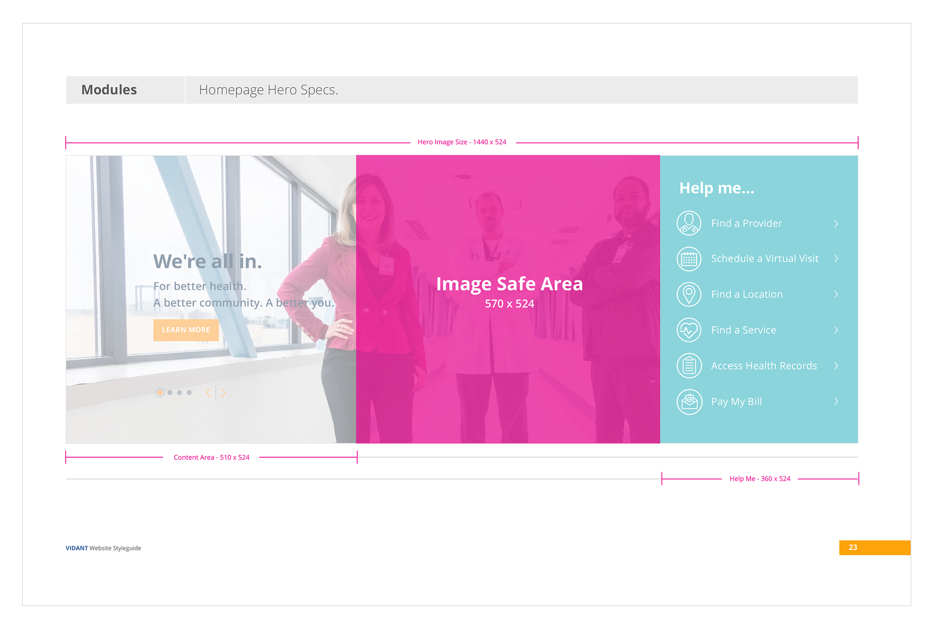Go to next hero slide arrow
The height and width of the screenshot is (627, 932).
(223, 392)
